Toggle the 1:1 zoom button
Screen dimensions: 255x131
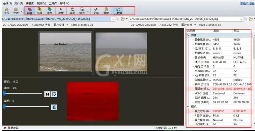coord(47,94)
